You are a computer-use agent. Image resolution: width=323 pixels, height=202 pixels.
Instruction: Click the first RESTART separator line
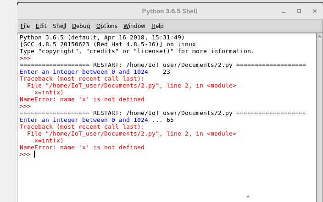(x=163, y=65)
